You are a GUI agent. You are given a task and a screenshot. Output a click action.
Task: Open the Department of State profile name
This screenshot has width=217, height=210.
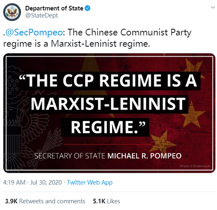tap(54, 8)
